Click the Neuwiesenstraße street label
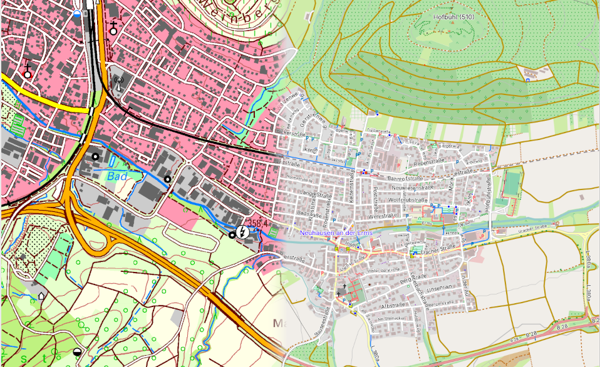This screenshot has height=367, width=600. [412, 188]
